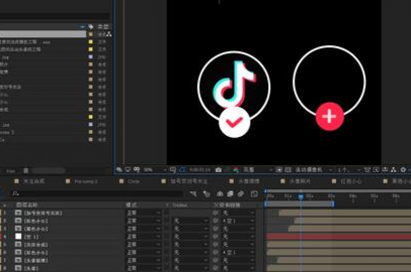Switch to the 红色小心 timeline tab
This screenshot has width=411, height=272.
(351, 181)
